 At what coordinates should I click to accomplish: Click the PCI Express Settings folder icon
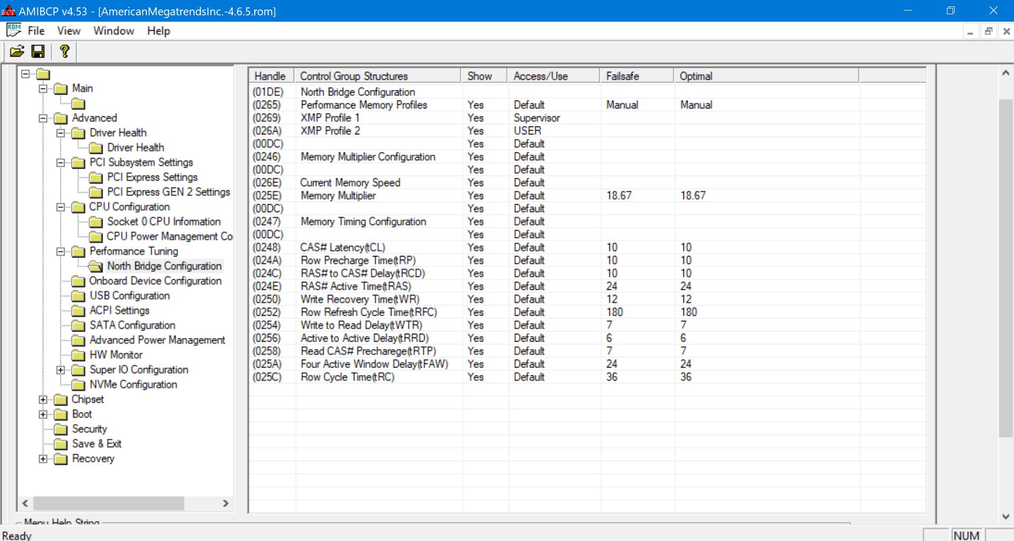(x=96, y=177)
